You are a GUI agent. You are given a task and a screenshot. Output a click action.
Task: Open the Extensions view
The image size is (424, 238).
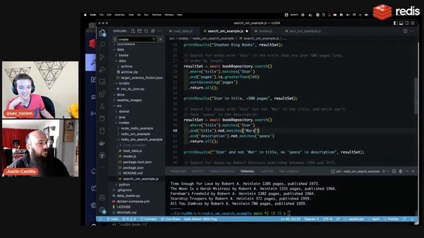102,94
